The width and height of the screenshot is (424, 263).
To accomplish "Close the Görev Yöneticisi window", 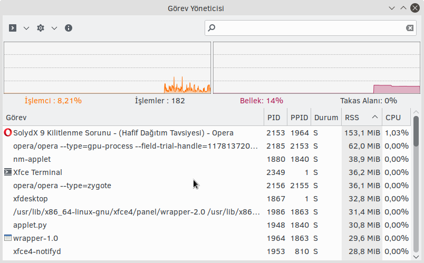I will (x=415, y=8).
